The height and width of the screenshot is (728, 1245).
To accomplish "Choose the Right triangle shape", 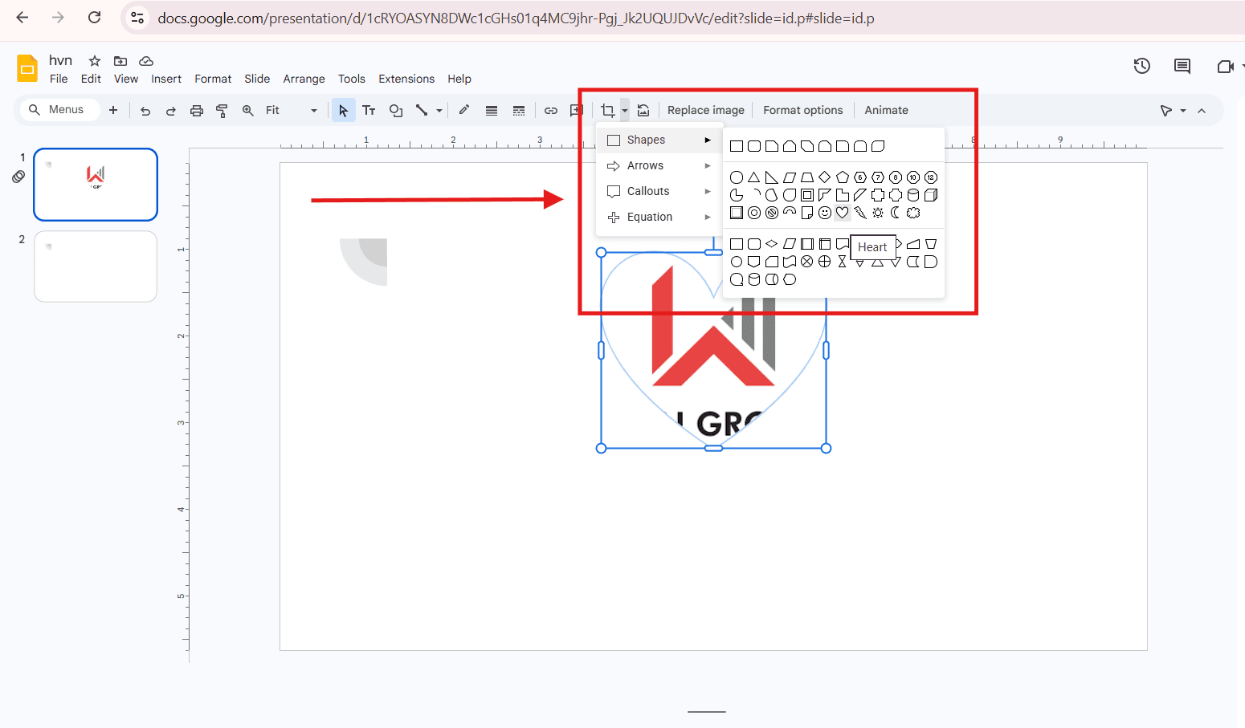I will (772, 177).
